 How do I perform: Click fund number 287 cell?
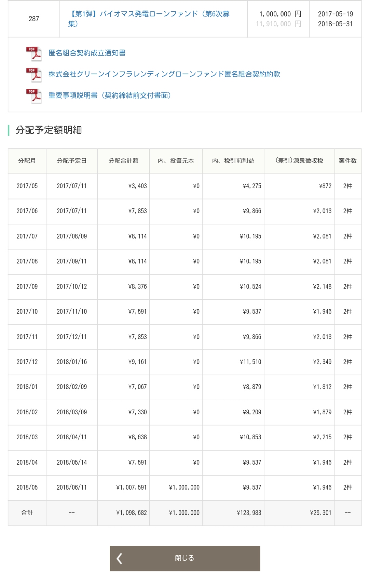pyautogui.click(x=34, y=19)
